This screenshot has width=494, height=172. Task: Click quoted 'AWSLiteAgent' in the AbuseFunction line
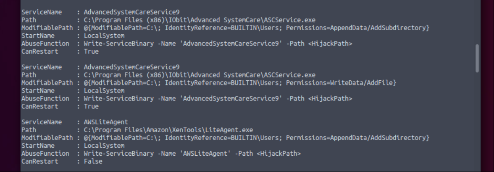point(205,154)
